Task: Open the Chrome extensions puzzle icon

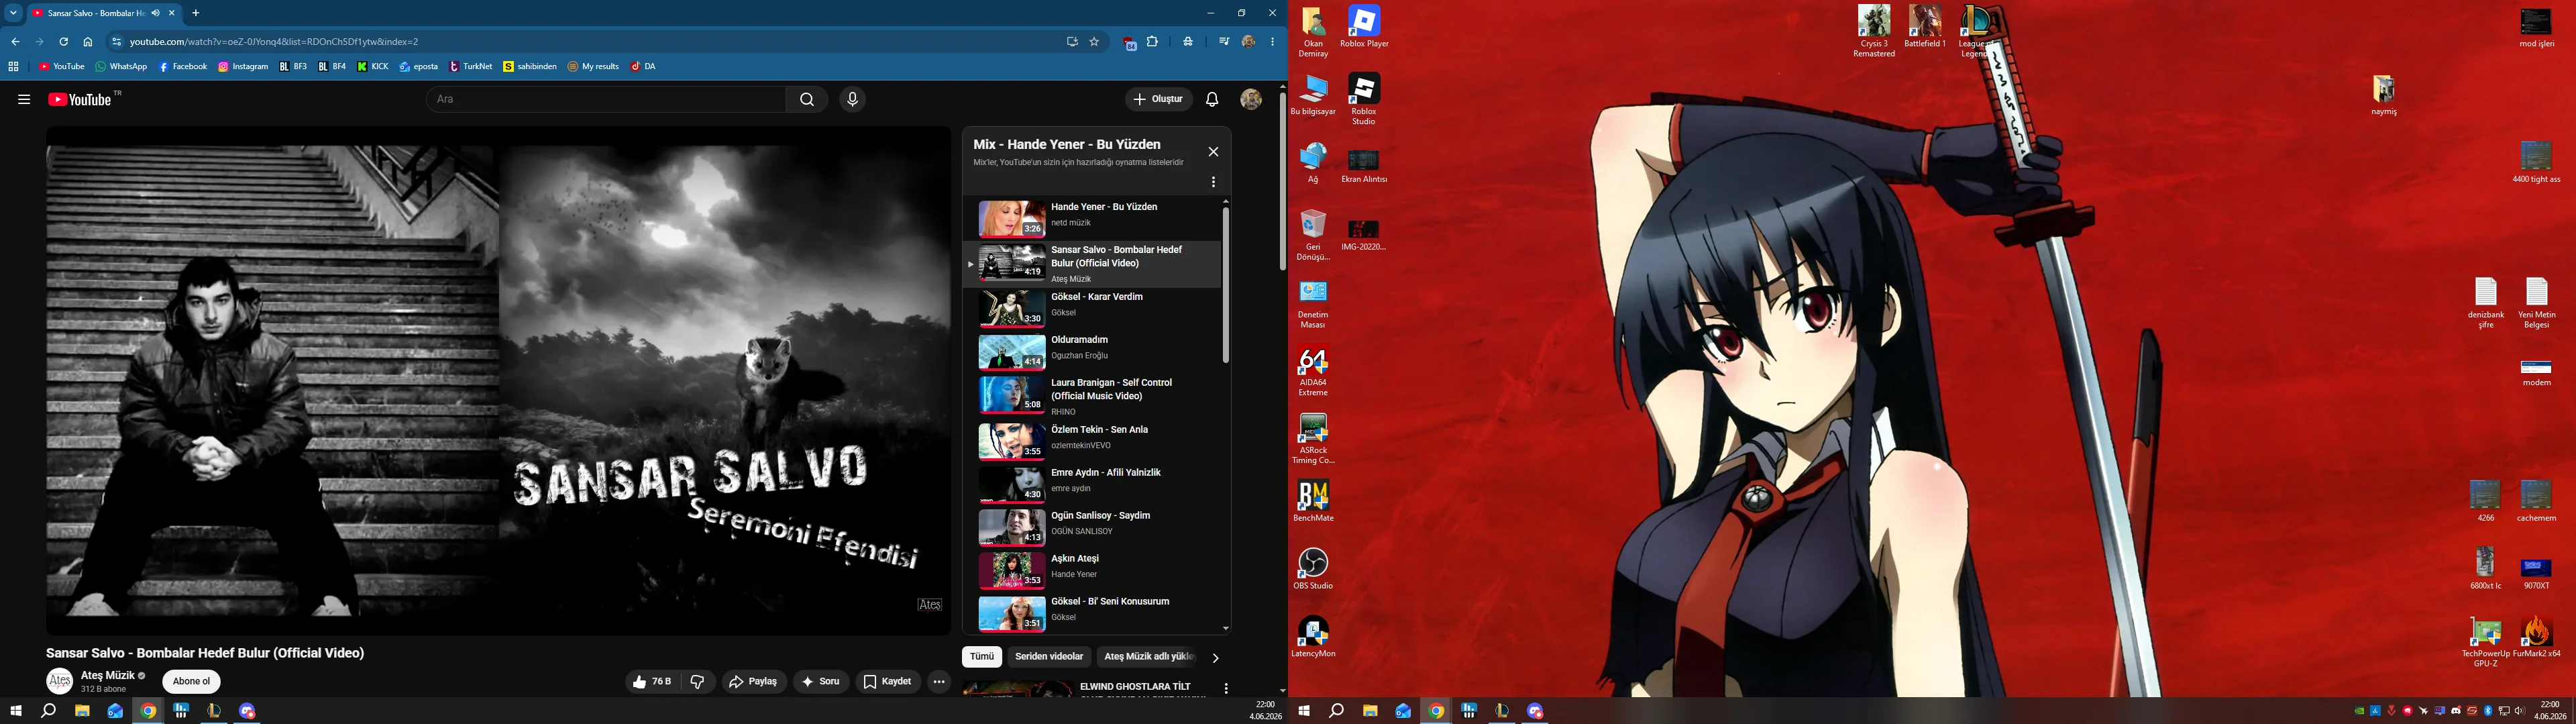Action: pyautogui.click(x=1153, y=42)
